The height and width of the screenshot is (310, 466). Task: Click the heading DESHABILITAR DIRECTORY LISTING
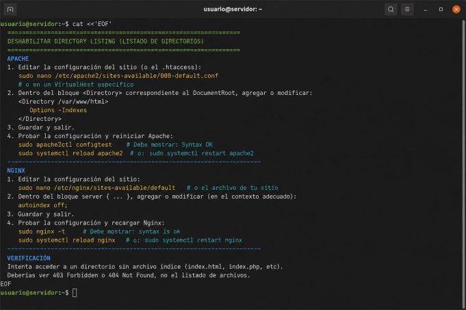[x=105, y=41]
